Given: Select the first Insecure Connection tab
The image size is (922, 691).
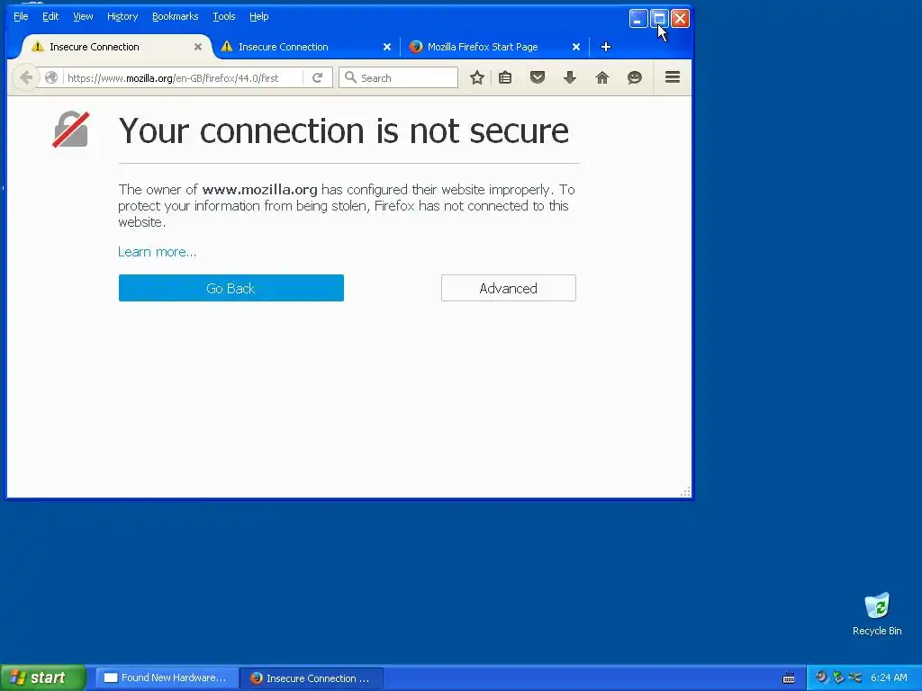Looking at the screenshot, I should [x=114, y=47].
